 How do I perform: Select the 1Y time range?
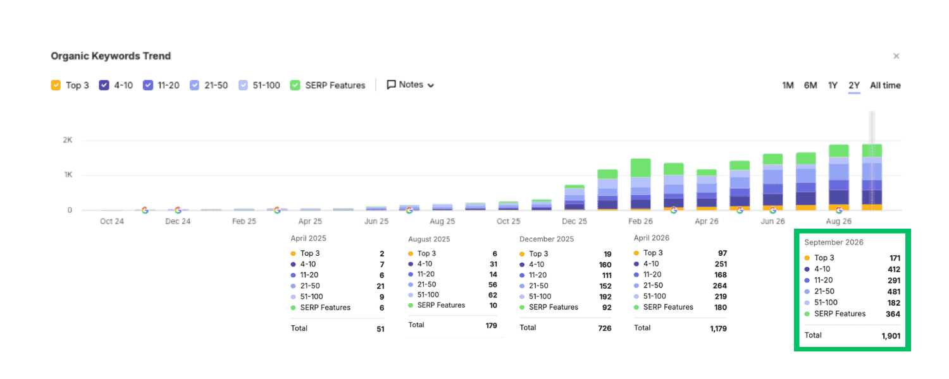coord(833,85)
